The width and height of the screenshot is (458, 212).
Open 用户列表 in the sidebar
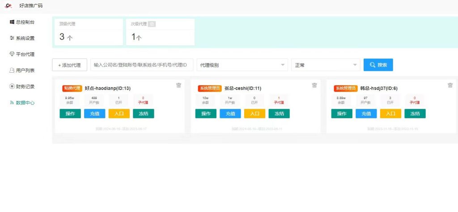pos(22,70)
